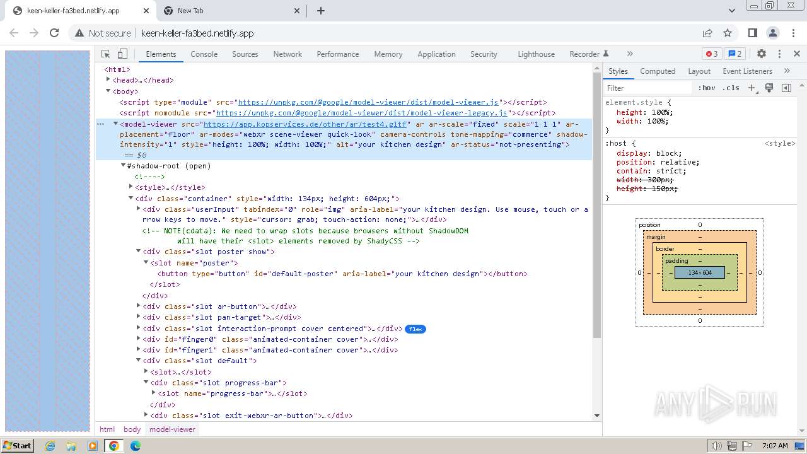
Task: Switch to the Sources tab
Action: [245, 54]
